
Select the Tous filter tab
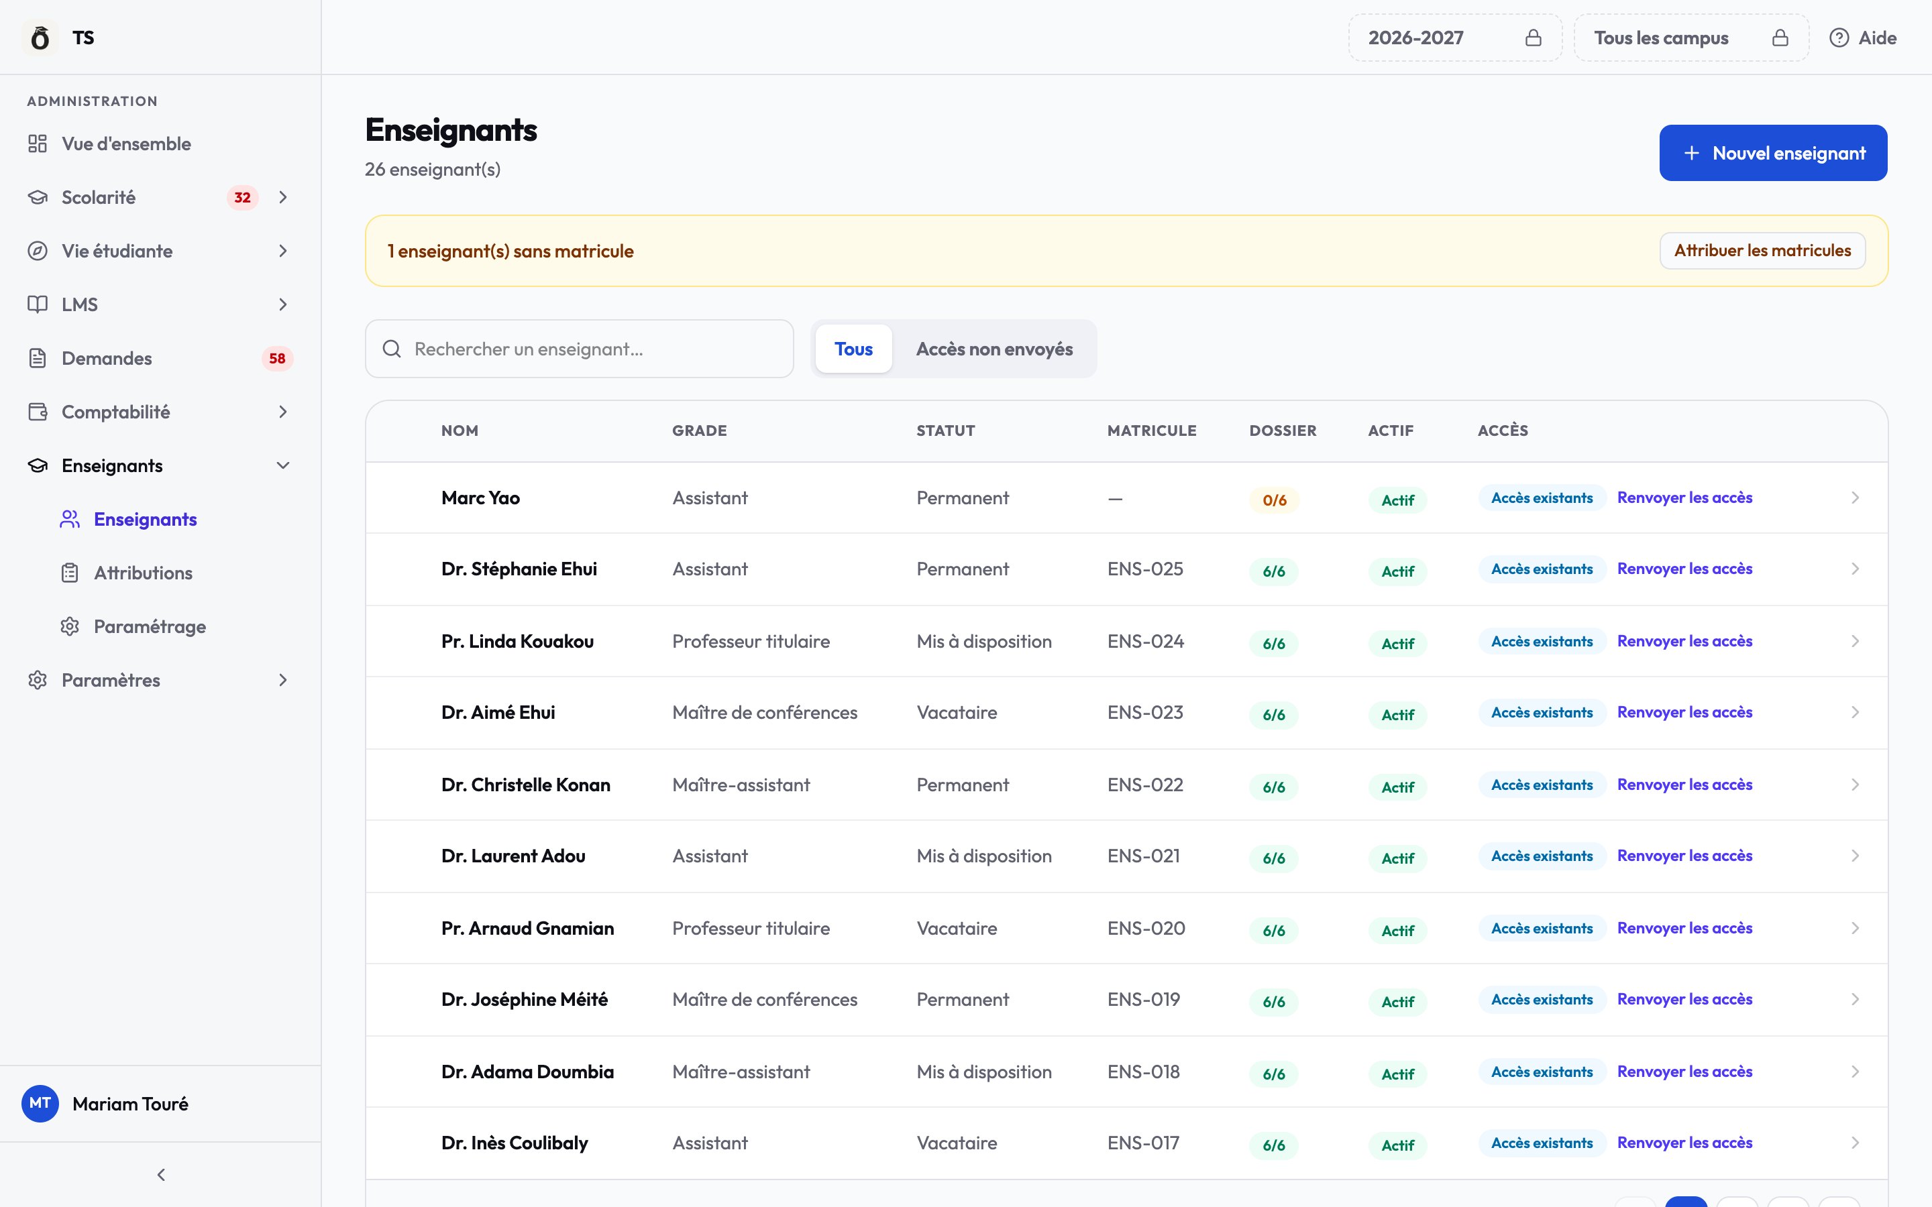[x=853, y=349]
